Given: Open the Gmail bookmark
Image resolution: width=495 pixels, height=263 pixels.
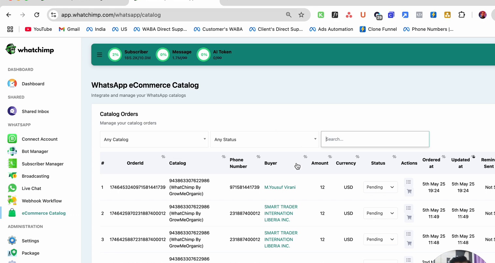Looking at the screenshot, I should point(69,29).
